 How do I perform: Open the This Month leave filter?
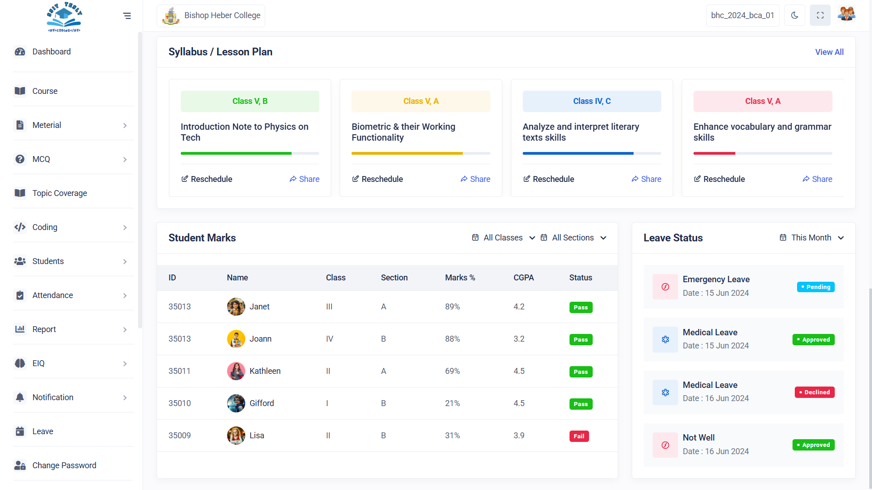(x=812, y=238)
